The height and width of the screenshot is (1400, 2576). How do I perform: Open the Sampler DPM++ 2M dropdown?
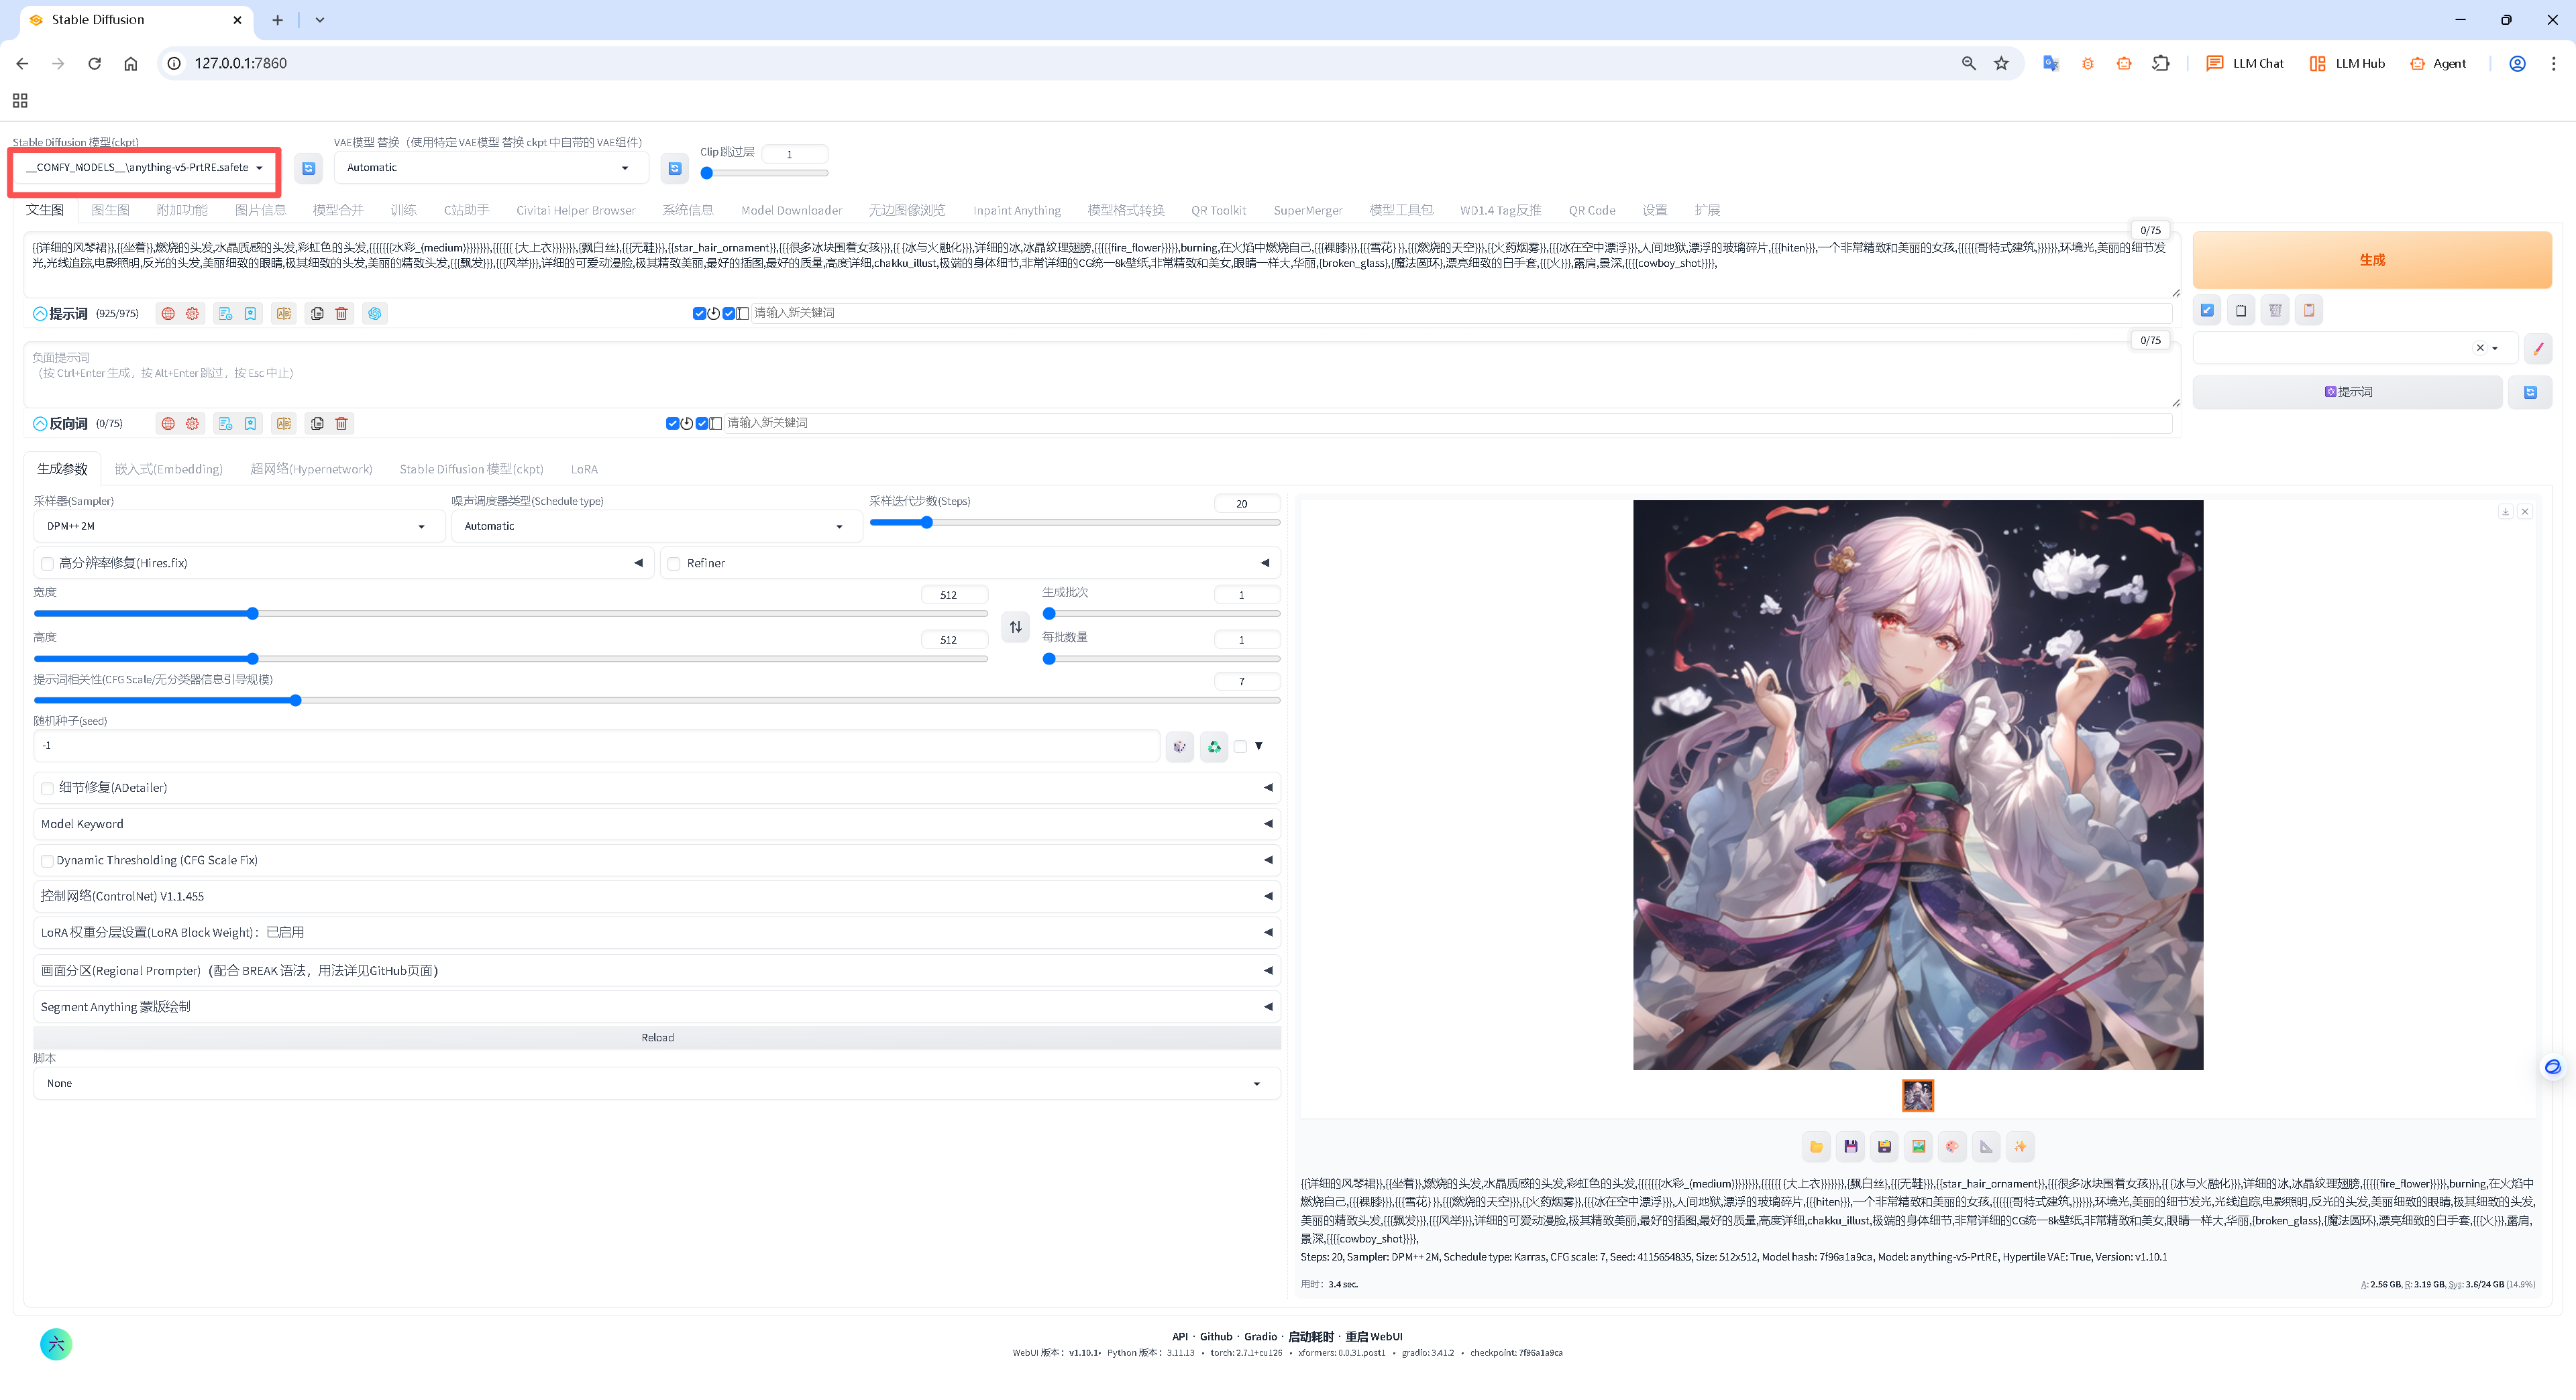coord(236,526)
